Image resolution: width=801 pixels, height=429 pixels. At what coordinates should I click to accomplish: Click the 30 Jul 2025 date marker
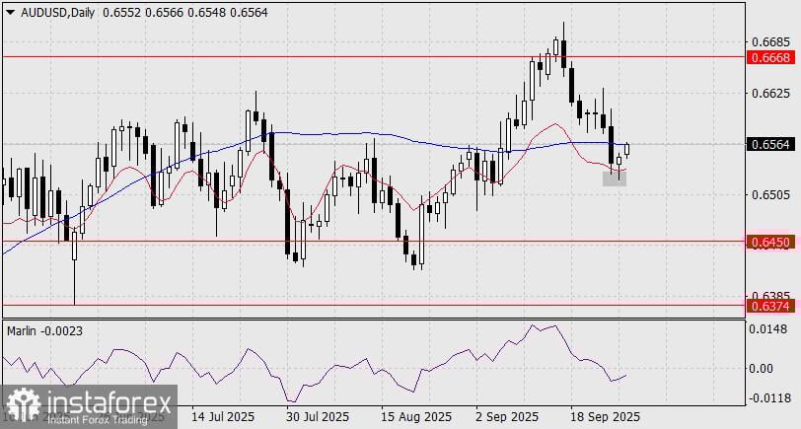pos(320,417)
